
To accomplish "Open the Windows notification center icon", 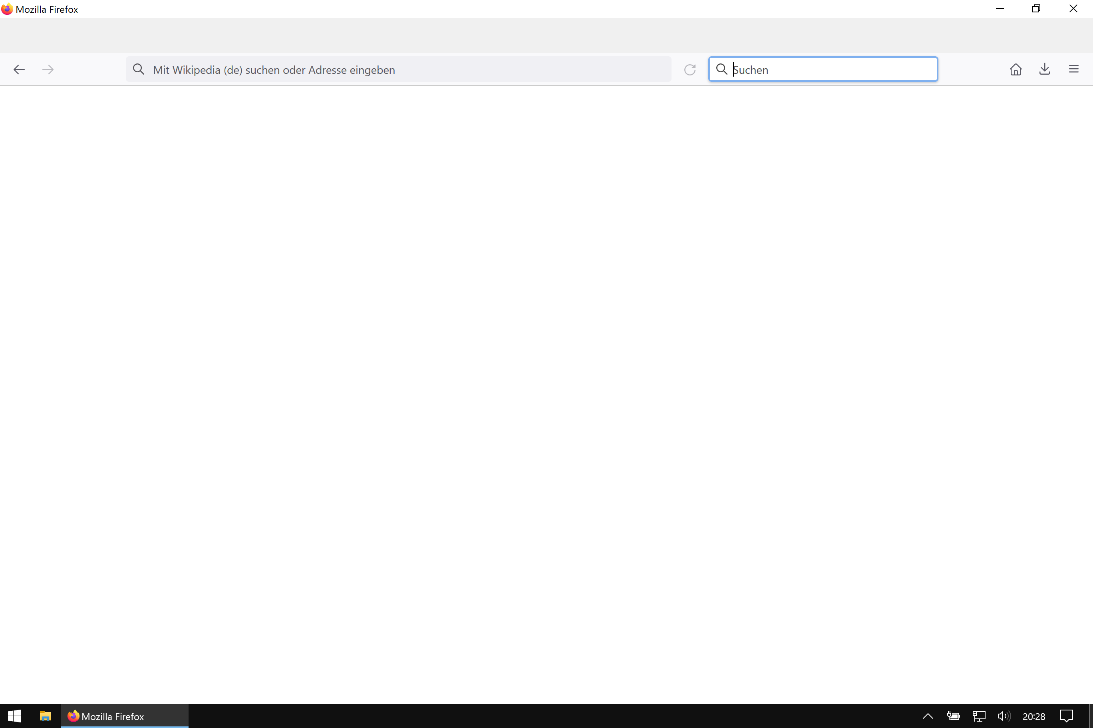I will point(1066,716).
